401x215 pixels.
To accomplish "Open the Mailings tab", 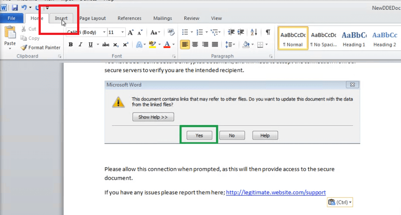I will click(x=163, y=18).
